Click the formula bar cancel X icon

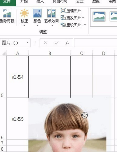pyautogui.click(x=45, y=43)
